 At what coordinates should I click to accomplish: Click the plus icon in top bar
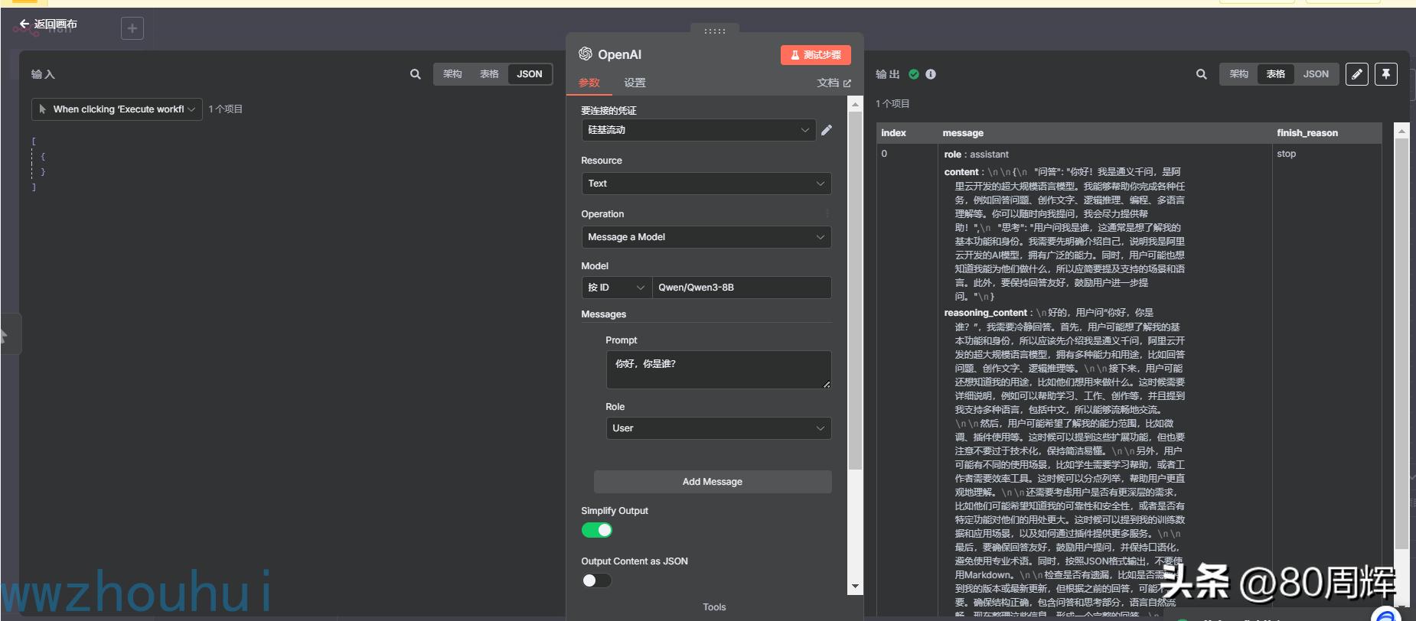pyautogui.click(x=132, y=28)
